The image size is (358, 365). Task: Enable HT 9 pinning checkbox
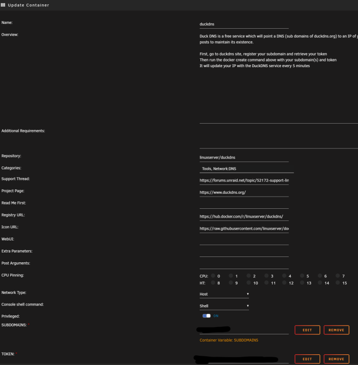coord(230,283)
